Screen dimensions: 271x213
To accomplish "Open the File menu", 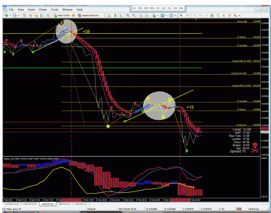I will point(11,10).
